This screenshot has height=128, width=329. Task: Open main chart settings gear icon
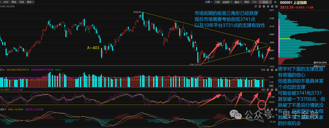[x=268, y=6]
